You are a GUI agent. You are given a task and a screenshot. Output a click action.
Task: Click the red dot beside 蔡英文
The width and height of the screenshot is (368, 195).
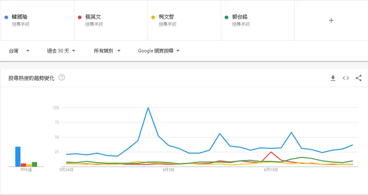(80, 18)
